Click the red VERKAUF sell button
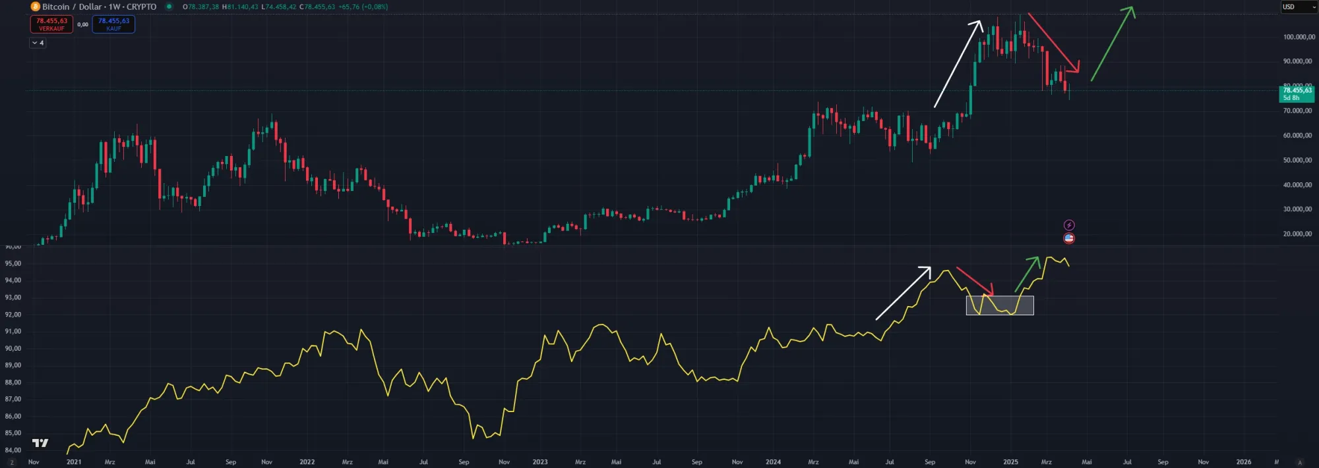The height and width of the screenshot is (468, 1319). pyautogui.click(x=51, y=24)
